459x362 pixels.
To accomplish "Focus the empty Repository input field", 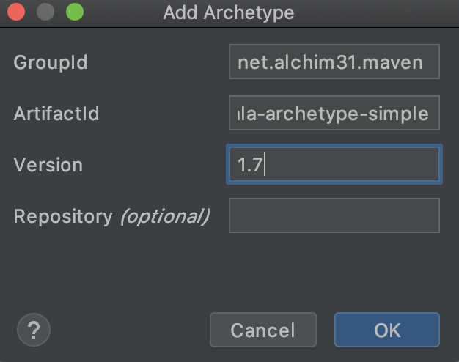I will 334,215.
